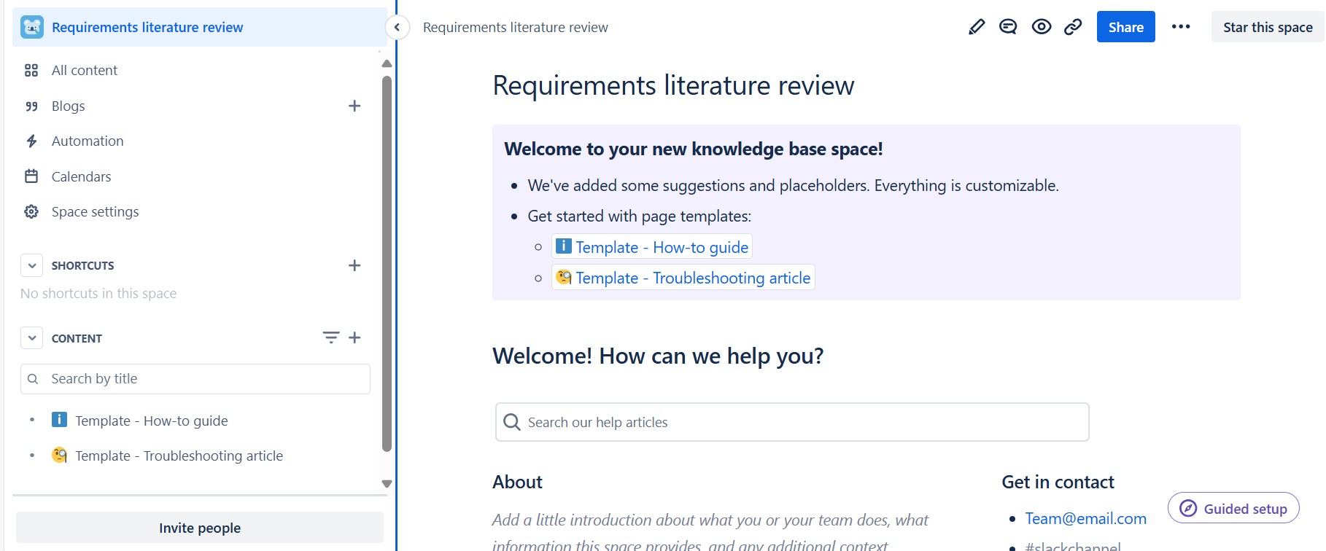The image size is (1326, 551).
Task: Click the page title heading
Action: point(673,85)
